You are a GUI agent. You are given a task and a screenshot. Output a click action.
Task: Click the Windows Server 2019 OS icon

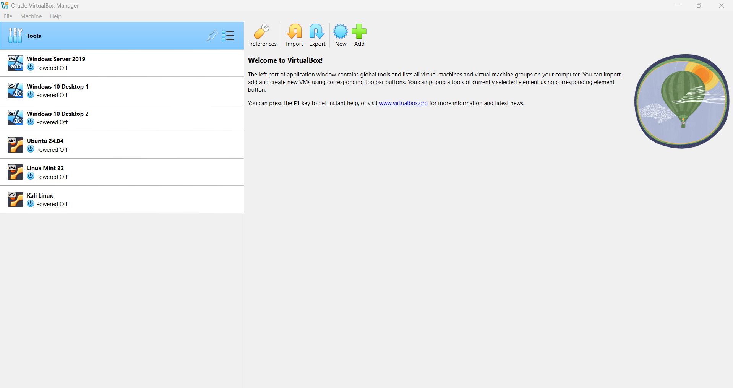15,63
